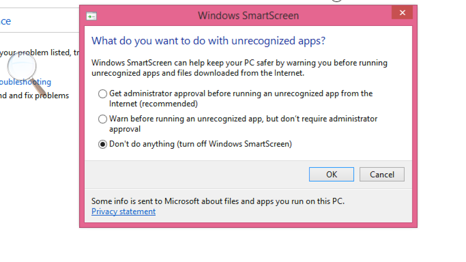This screenshot has width=466, height=262.
Task: Select the 'Don't do anything' radio button
Action: (x=103, y=144)
